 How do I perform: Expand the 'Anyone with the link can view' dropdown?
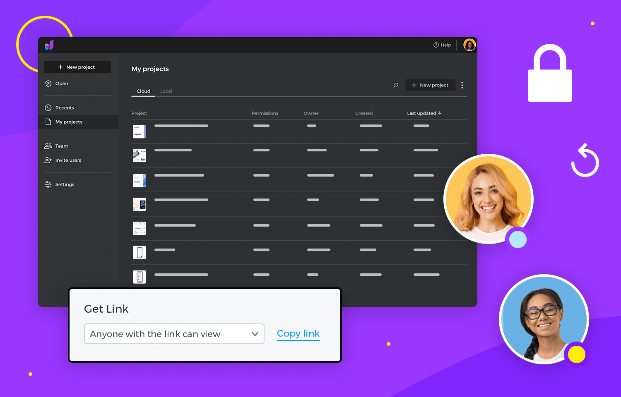tap(255, 334)
